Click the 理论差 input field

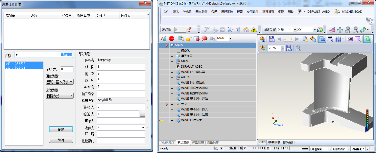coord(67,69)
